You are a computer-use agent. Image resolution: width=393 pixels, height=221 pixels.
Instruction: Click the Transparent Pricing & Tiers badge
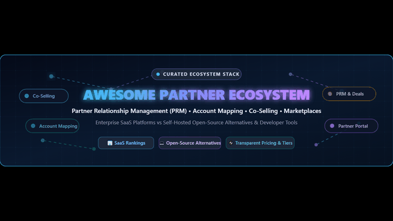(x=260, y=143)
